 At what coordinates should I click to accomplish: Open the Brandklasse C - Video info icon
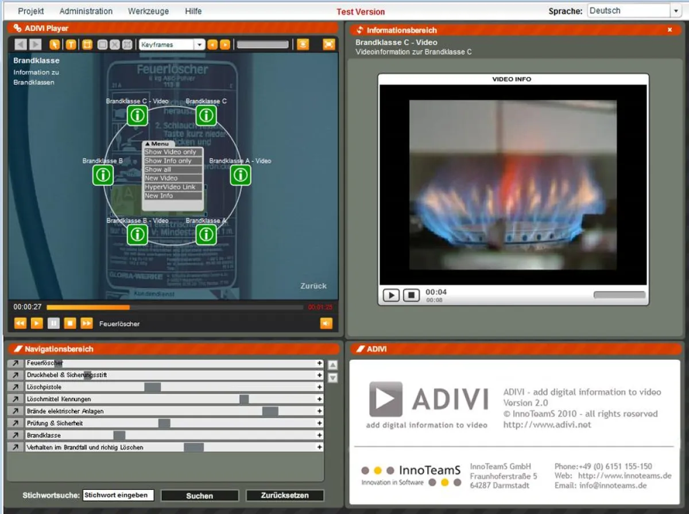click(x=137, y=115)
